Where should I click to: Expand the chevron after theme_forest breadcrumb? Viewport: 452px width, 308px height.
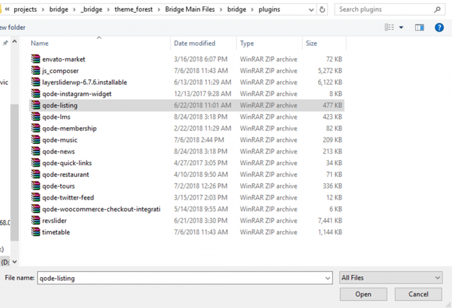point(159,10)
